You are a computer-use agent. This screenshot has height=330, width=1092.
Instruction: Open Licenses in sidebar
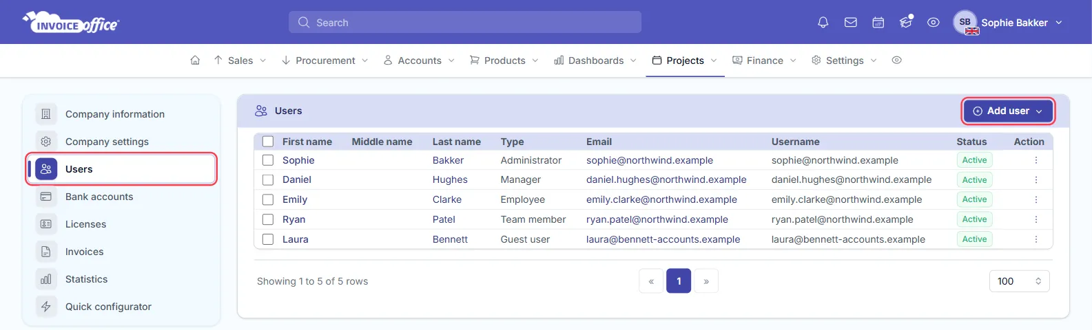121,224
